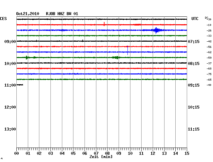Image resolution: width=213 pixels, height=162 pixels.
Task: Click the large blue seismic event near minute 12
Action: point(157,30)
